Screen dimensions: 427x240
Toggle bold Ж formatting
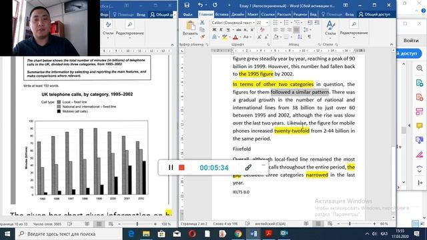[214, 29]
